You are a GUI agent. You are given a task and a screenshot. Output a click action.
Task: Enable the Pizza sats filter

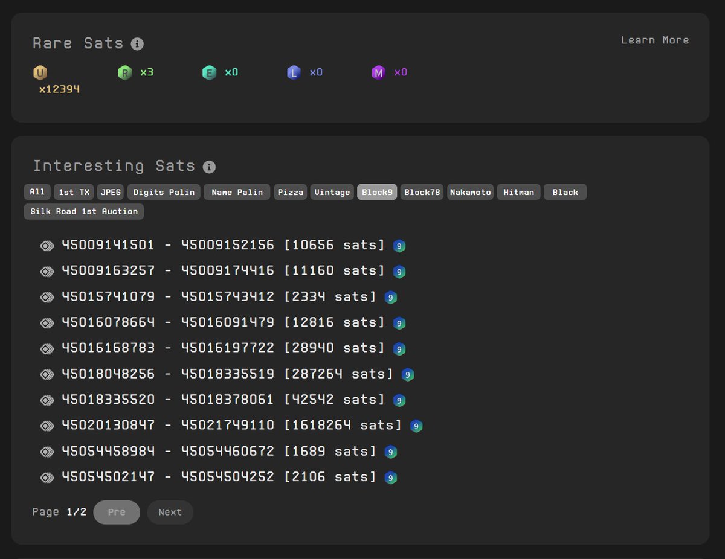click(x=290, y=192)
